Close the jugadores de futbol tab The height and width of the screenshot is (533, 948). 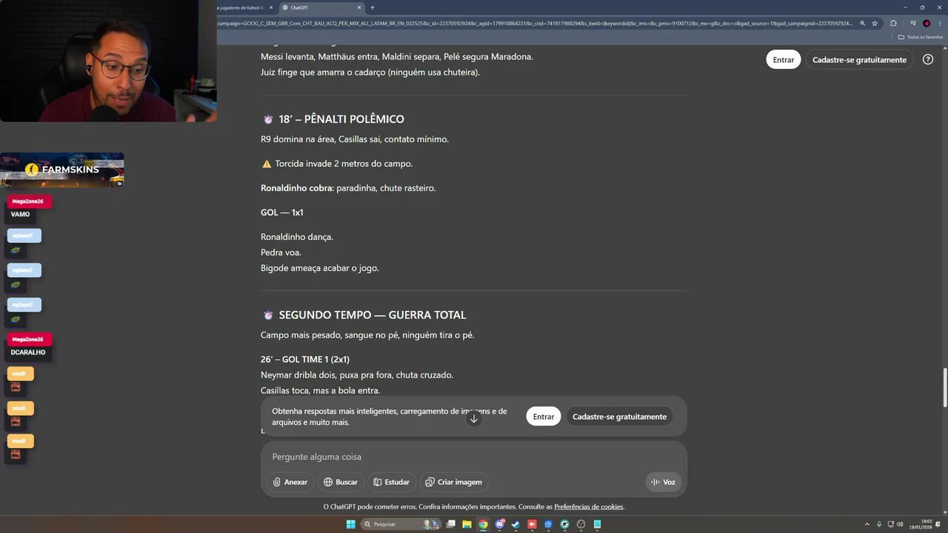[x=271, y=7]
